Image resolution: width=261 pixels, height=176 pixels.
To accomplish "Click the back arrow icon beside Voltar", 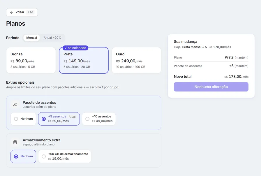I will click(x=11, y=12).
